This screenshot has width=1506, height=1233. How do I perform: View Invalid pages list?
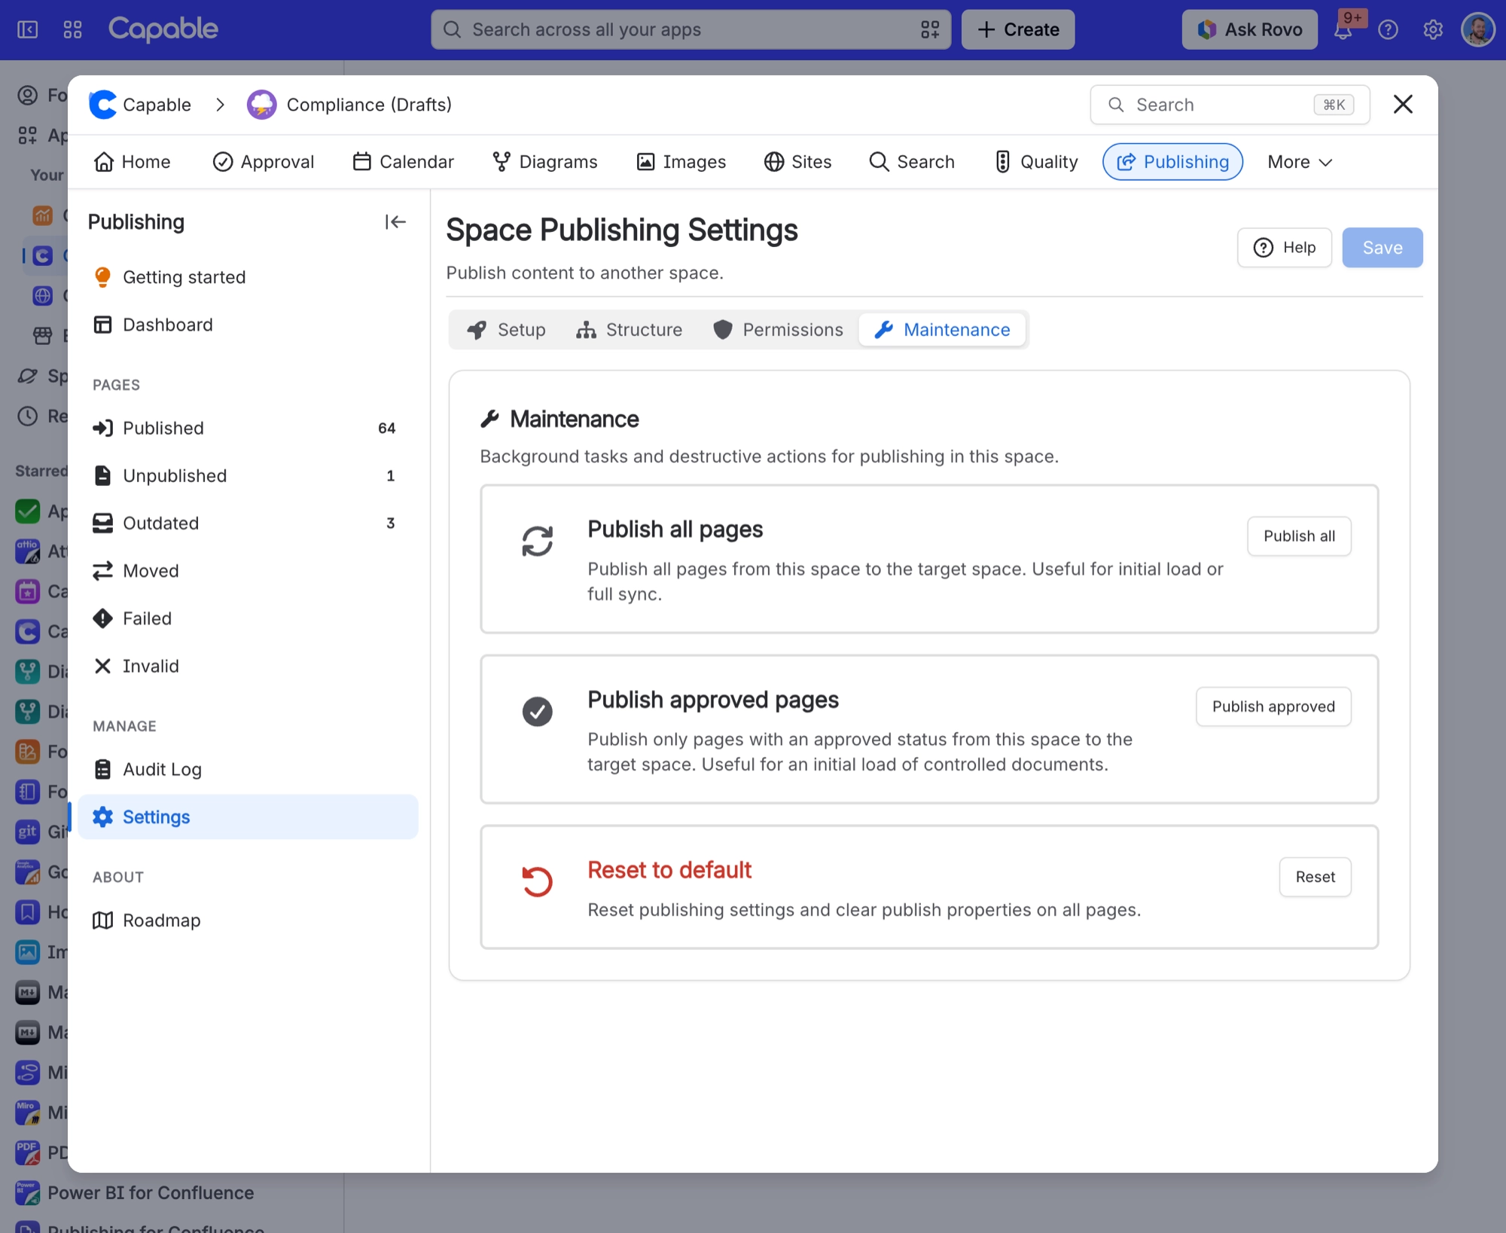248,666
